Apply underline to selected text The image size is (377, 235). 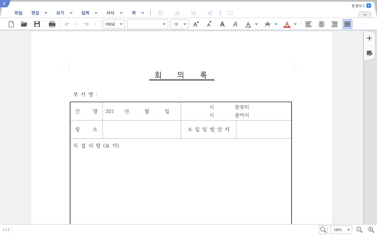coord(248,24)
